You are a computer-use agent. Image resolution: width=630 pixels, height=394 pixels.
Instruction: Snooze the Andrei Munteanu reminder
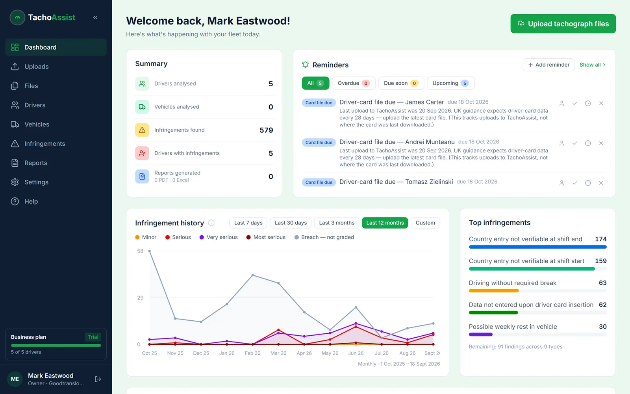[x=588, y=143]
